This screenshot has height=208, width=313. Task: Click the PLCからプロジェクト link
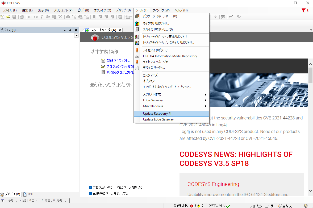point(120,72)
